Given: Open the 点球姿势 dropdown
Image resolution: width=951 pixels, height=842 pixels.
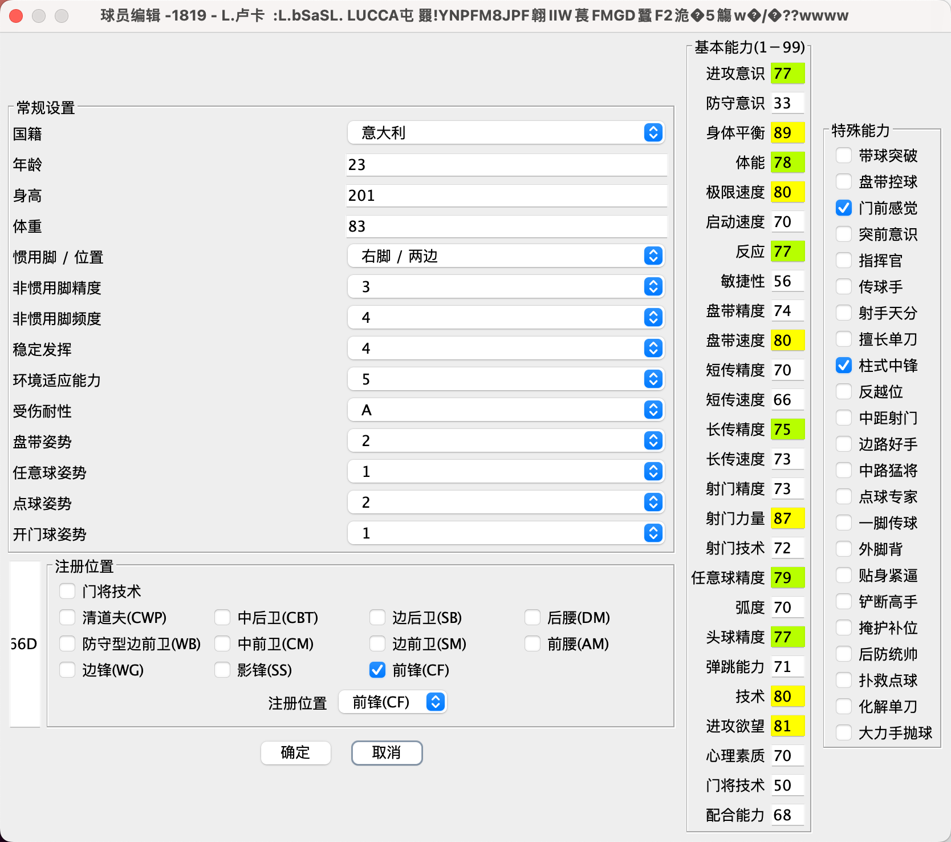Looking at the screenshot, I should (x=506, y=503).
